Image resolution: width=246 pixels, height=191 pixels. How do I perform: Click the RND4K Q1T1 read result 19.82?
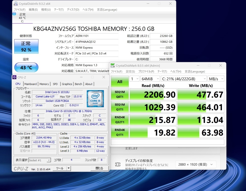click(x=153, y=132)
